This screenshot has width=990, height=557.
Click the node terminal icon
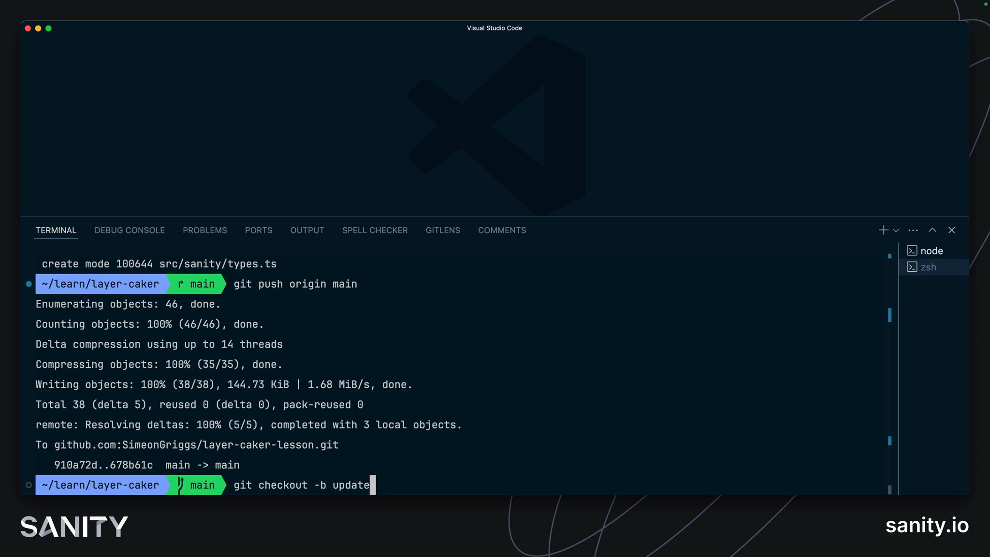912,250
